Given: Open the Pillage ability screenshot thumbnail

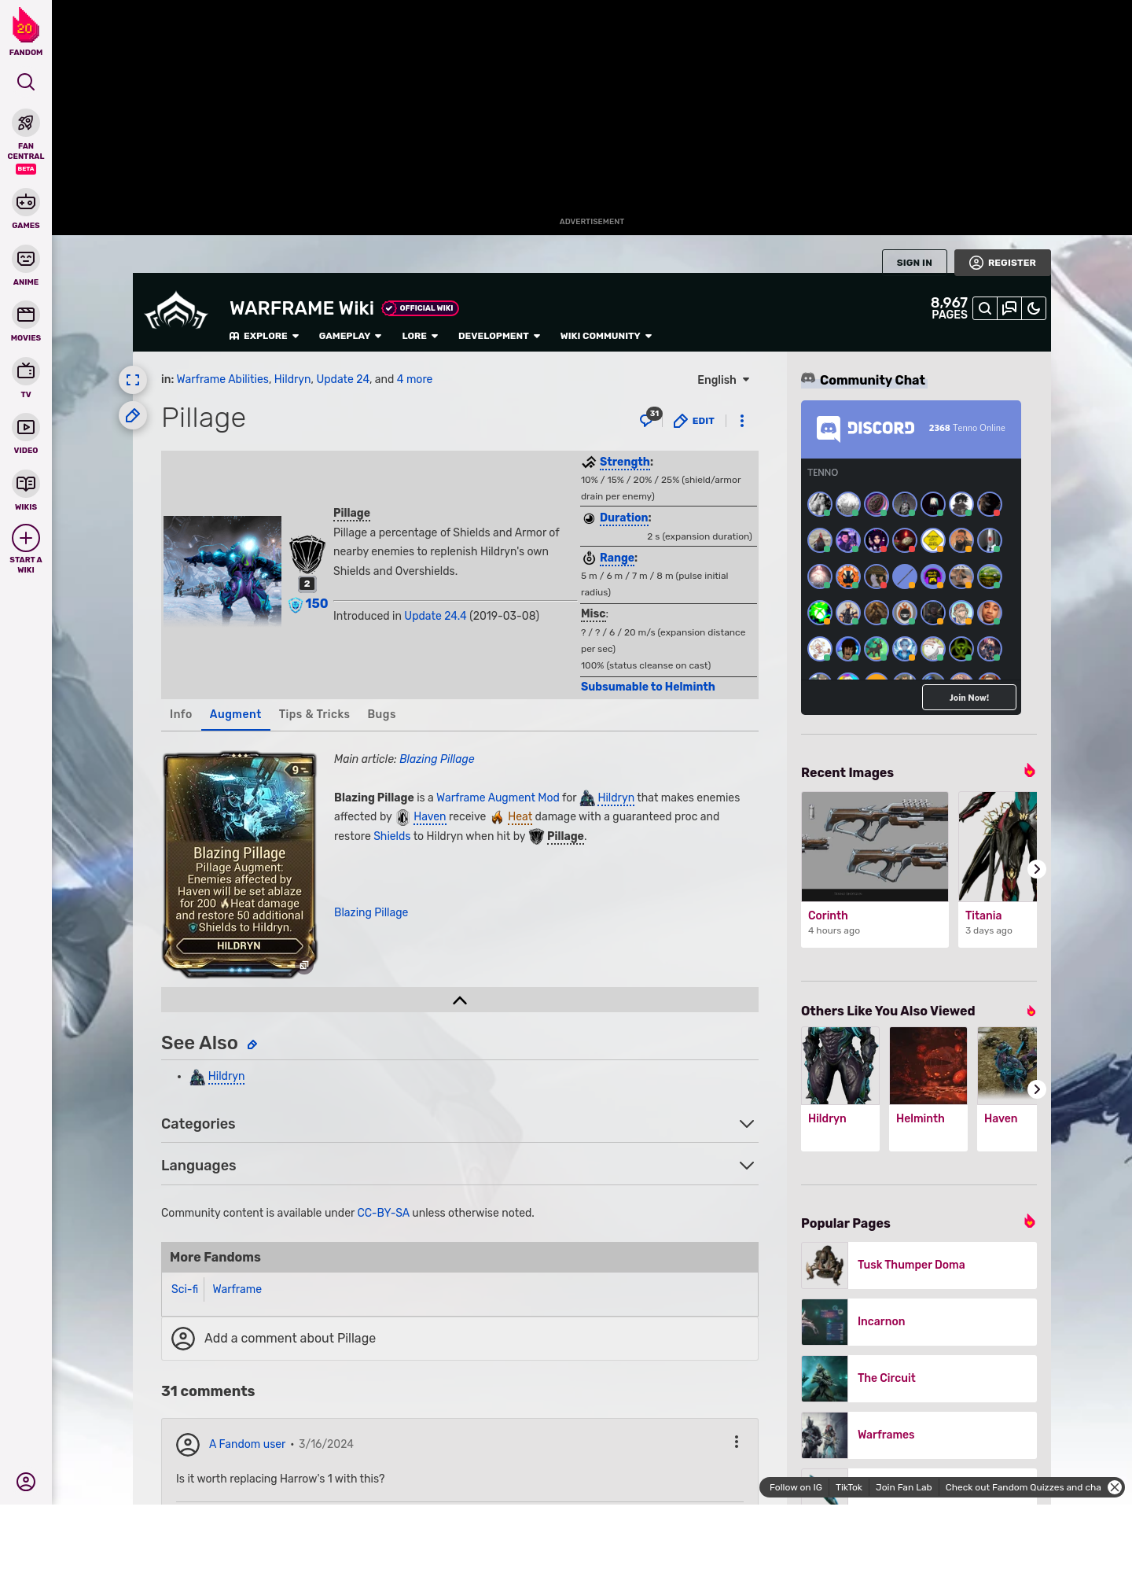Looking at the screenshot, I should tap(222, 570).
